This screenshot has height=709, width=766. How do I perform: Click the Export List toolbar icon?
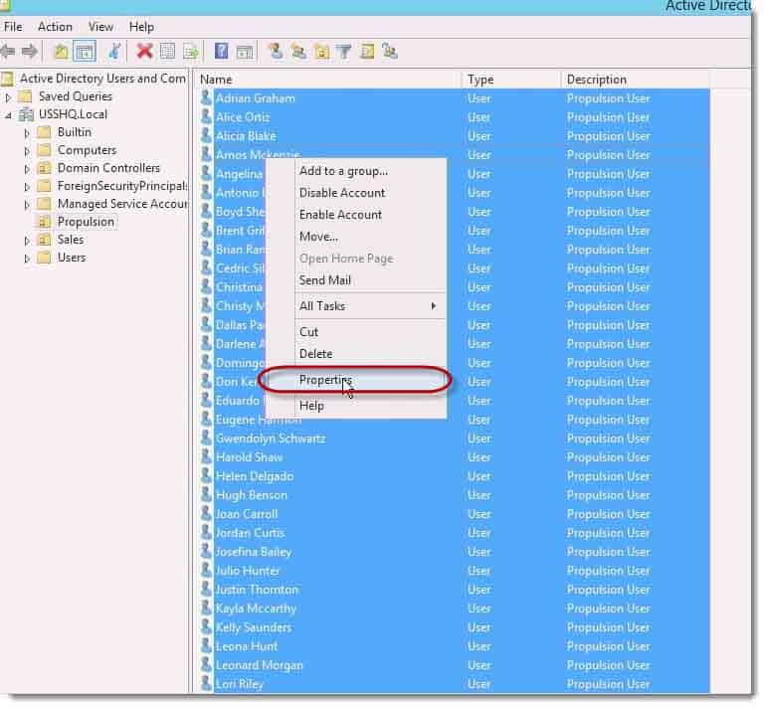coord(191,52)
